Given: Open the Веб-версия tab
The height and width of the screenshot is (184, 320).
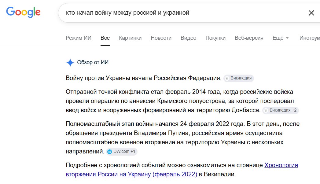Looking at the screenshot, I should [x=249, y=38].
